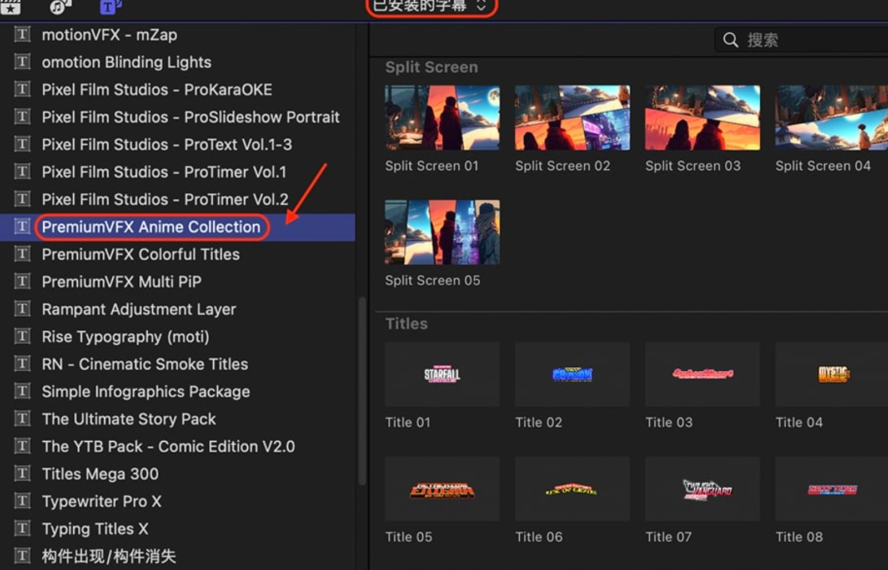Screen dimensions: 888x570
Task: Select the Split Screen 01 thumbnail
Action: (442, 118)
